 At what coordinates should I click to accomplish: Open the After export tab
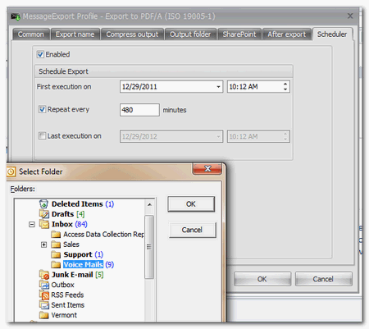click(x=286, y=34)
